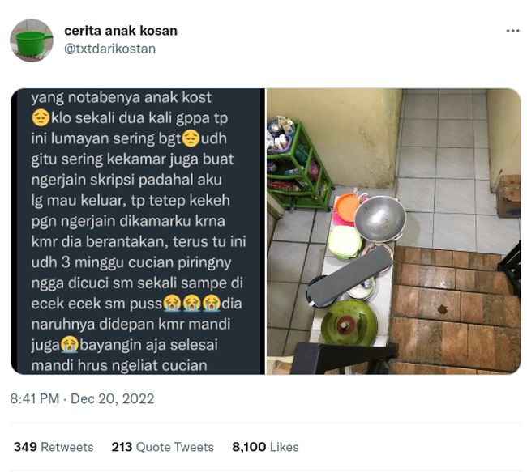Click the green shelf rack in photo
This screenshot has width=527, height=472.
(x=299, y=166)
